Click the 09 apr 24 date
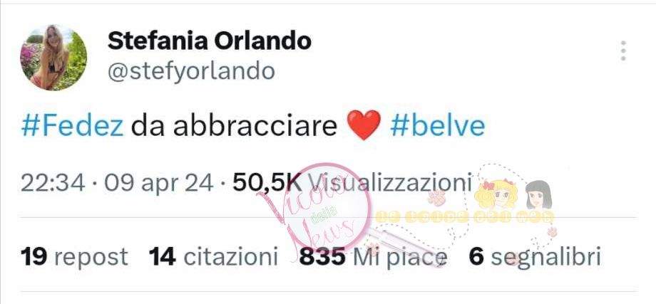Screen dimensions: 656x304 pyautogui.click(x=158, y=183)
